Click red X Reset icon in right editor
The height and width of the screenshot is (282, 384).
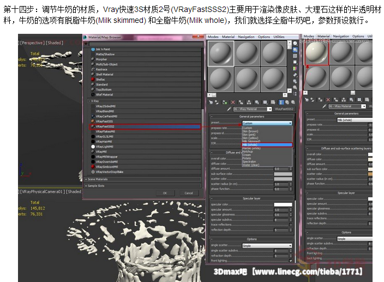coord(328,99)
